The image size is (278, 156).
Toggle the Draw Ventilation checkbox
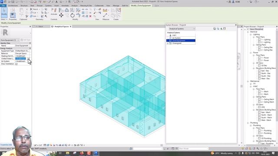pos(17,64)
